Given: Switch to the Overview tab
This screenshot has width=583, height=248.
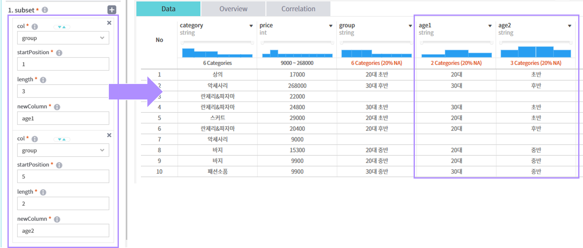Looking at the screenshot, I should pos(233,9).
